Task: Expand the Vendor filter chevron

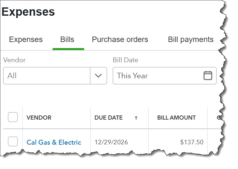Action: pos(98,76)
